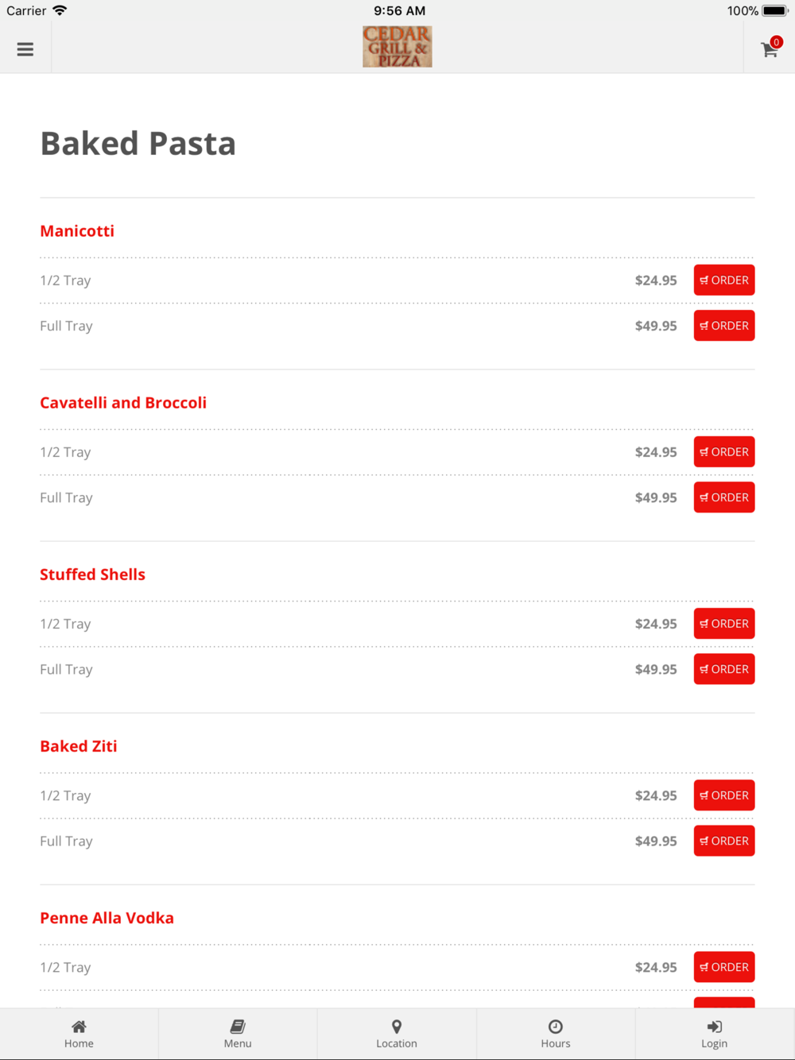This screenshot has height=1060, width=795.
Task: Select the Manicotti heading
Action: click(x=77, y=231)
